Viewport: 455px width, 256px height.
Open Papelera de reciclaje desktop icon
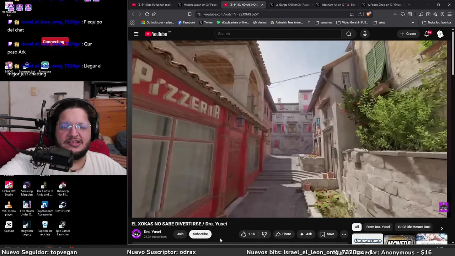[45, 229]
